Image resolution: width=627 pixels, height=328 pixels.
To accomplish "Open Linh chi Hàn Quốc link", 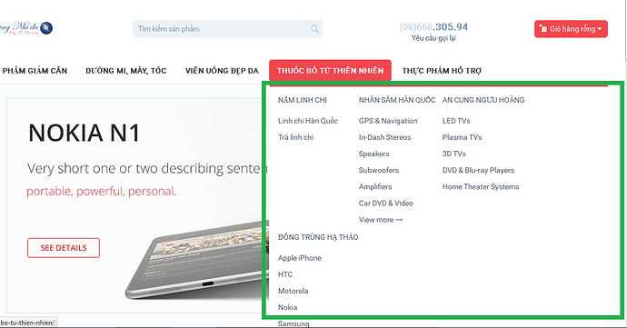I will (x=308, y=121).
